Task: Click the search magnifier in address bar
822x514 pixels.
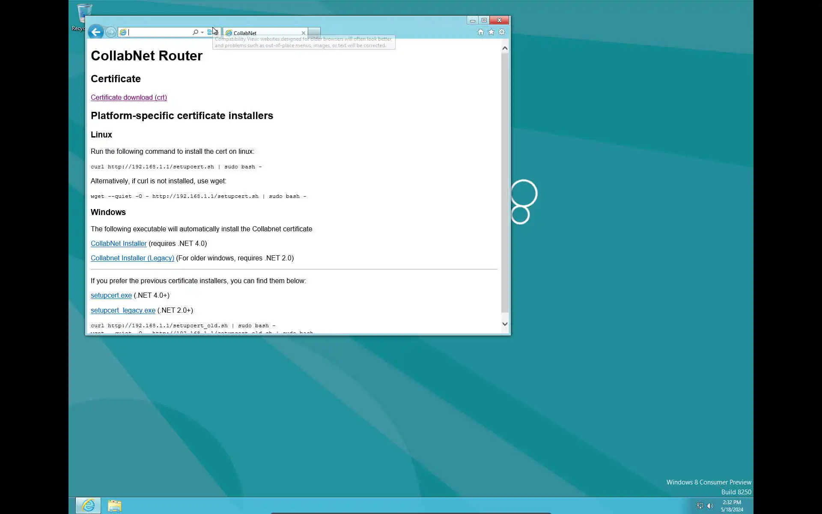Action: pyautogui.click(x=195, y=32)
